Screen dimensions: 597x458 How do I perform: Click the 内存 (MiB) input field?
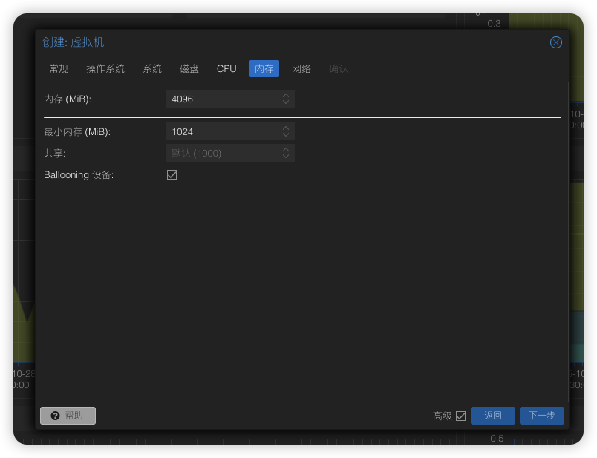pos(223,99)
